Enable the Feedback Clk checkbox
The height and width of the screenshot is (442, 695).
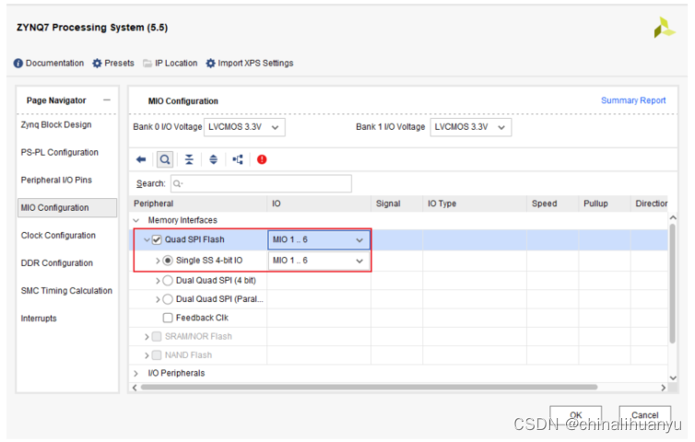click(168, 318)
